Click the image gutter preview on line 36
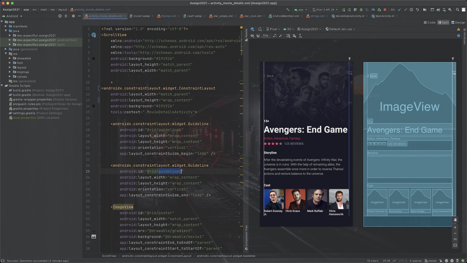This screenshot has width=467, height=263. [x=94, y=237]
